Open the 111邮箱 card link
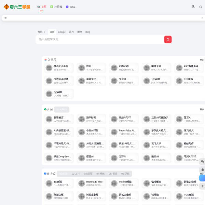The height and width of the screenshot is (205, 205). [59, 183]
